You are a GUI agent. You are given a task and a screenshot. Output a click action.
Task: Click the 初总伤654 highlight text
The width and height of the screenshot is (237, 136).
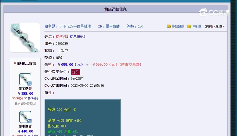coord(31,98)
